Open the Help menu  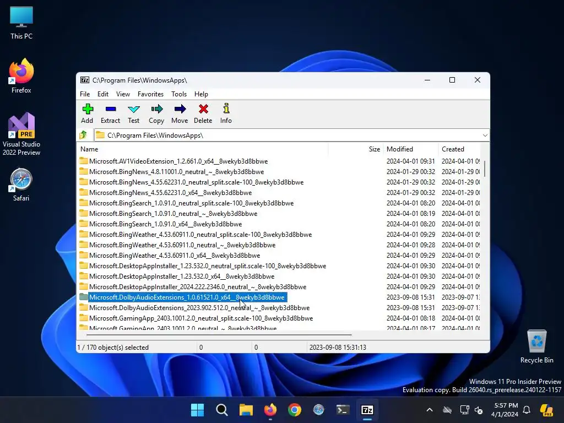pyautogui.click(x=201, y=94)
